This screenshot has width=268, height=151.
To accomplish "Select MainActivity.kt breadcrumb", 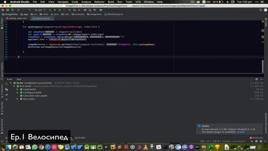I will (x=113, y=14).
